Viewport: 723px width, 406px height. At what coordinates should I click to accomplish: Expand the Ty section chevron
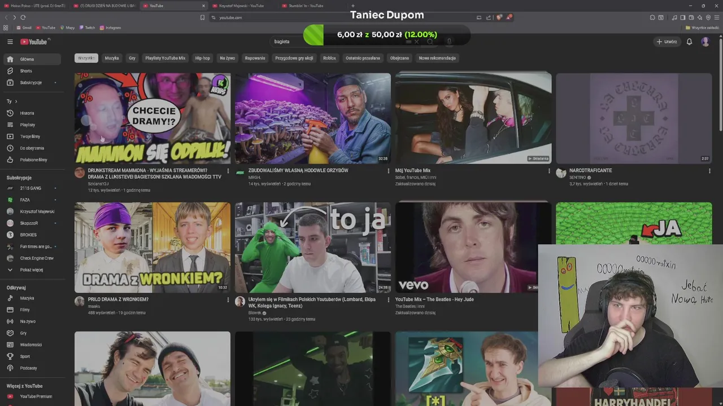tap(16, 101)
